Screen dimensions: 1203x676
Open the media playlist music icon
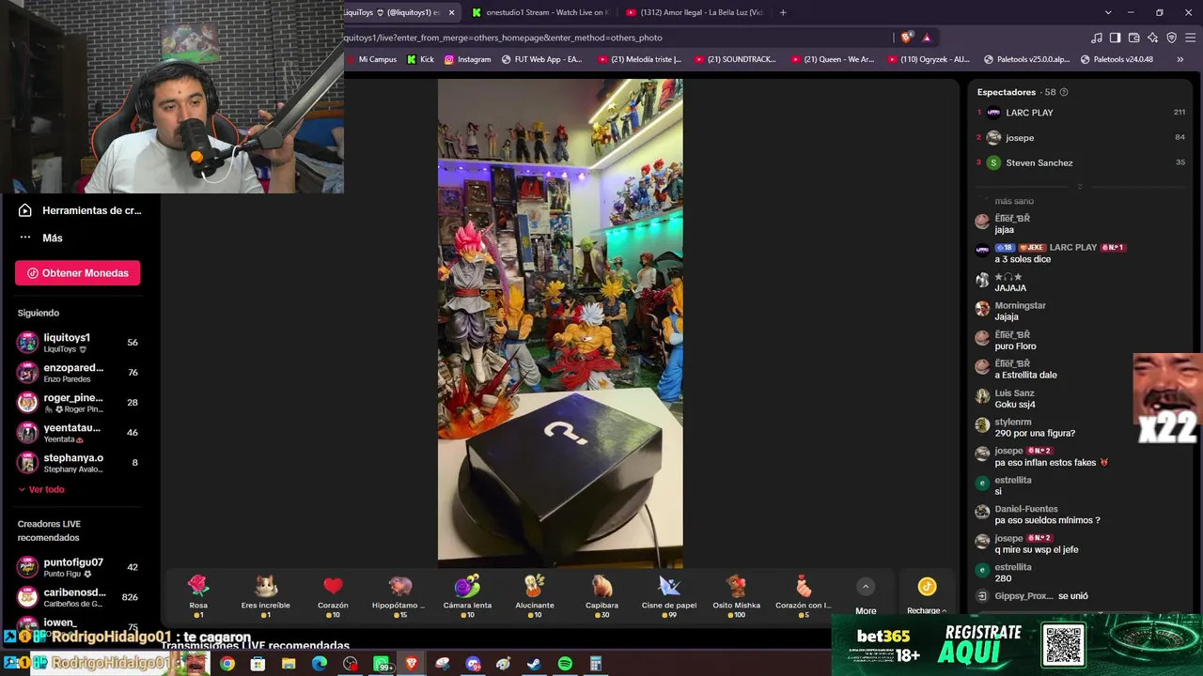pyautogui.click(x=1097, y=38)
